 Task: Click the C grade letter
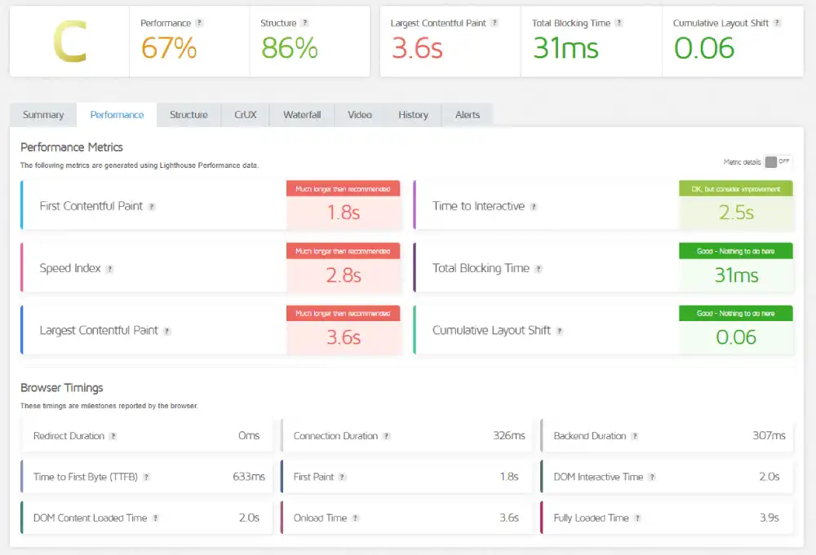(69, 42)
